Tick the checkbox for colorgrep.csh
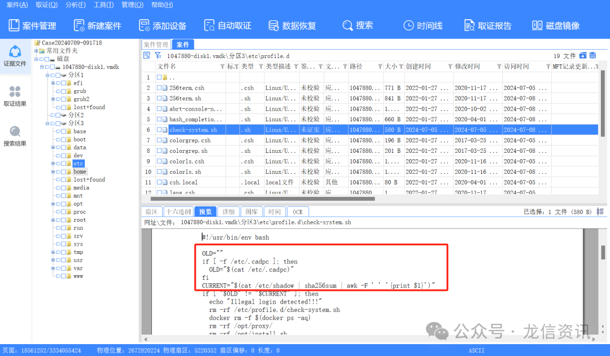Image resolution: width=610 pixels, height=356 pixels. click(x=159, y=140)
